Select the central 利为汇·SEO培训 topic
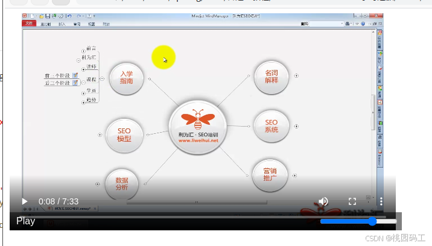 point(198,127)
